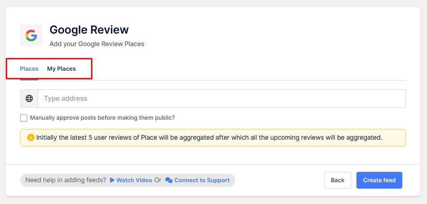The height and width of the screenshot is (204, 427).
Task: Click the Google Review heading
Action: [89, 30]
